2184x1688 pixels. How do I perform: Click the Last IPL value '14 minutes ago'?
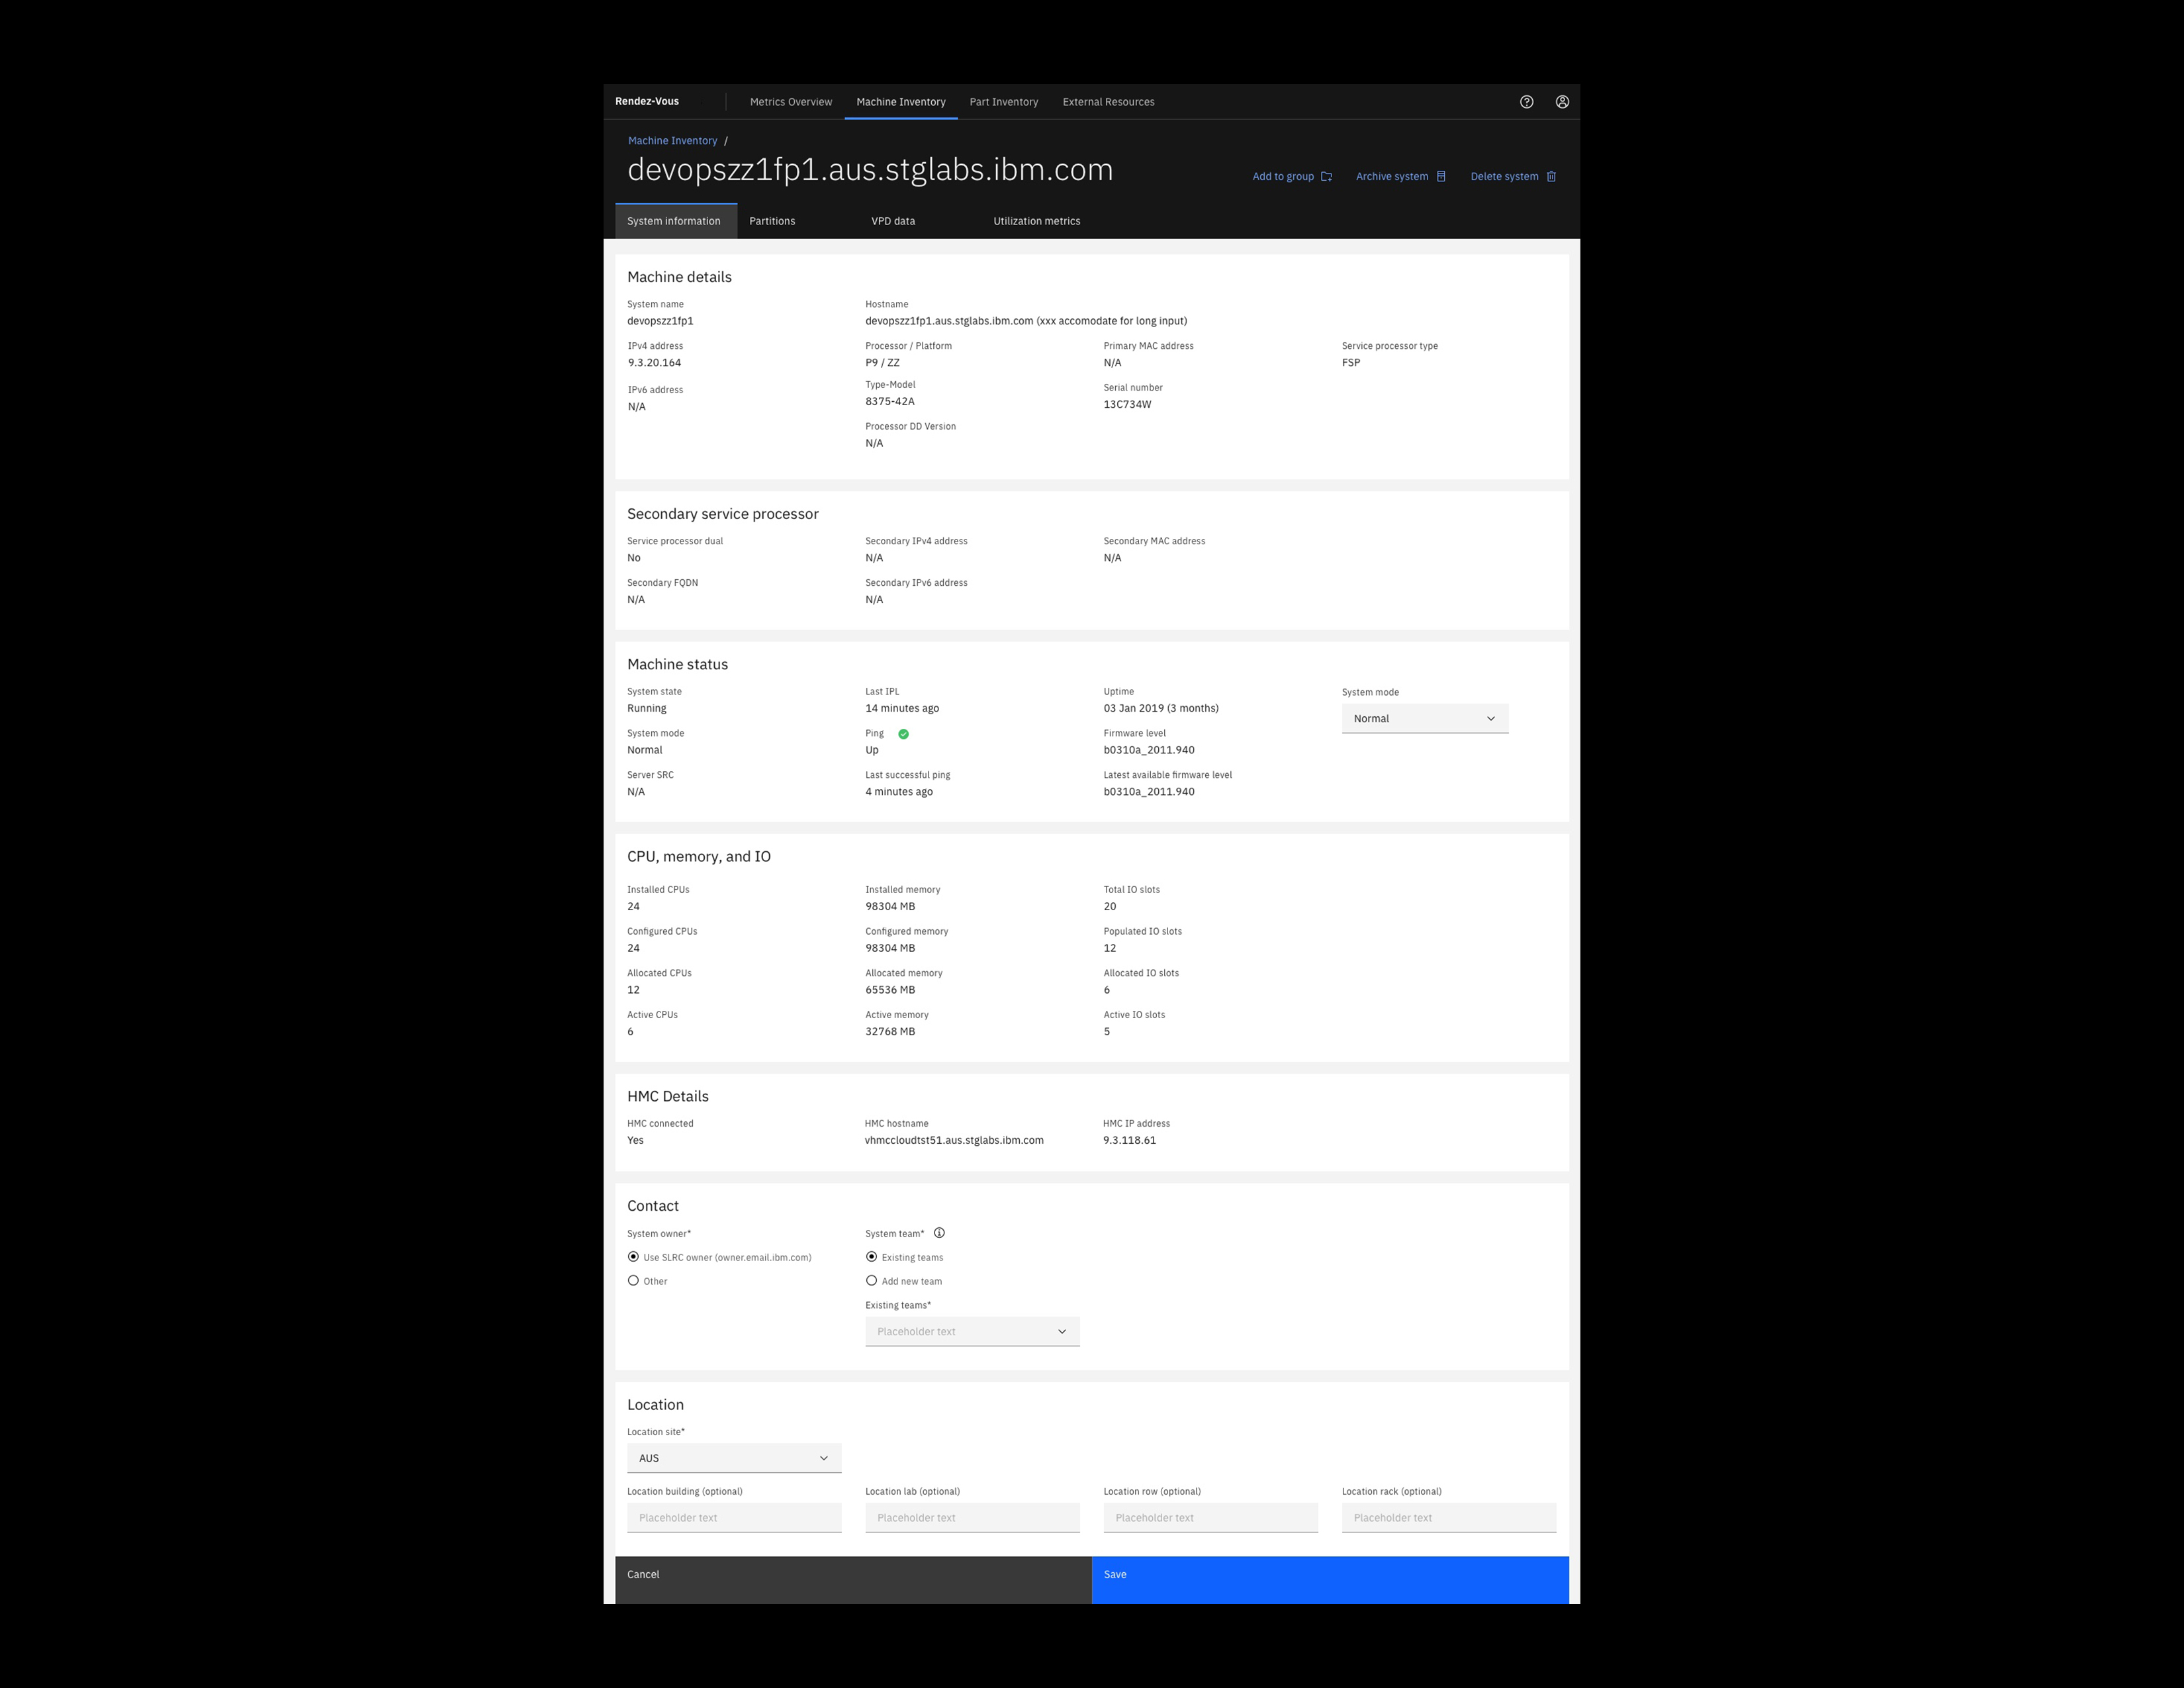(x=902, y=708)
